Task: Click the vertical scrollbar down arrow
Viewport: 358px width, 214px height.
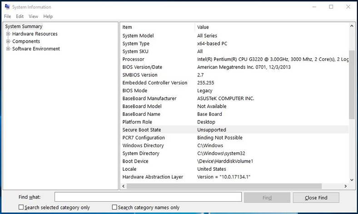Action: tap(352, 180)
